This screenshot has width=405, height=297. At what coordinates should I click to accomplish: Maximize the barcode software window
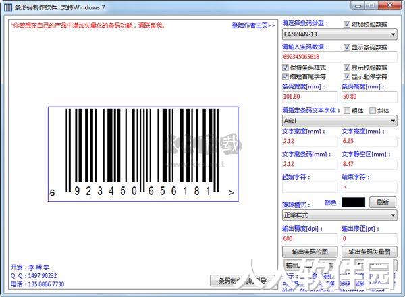tap(371, 5)
